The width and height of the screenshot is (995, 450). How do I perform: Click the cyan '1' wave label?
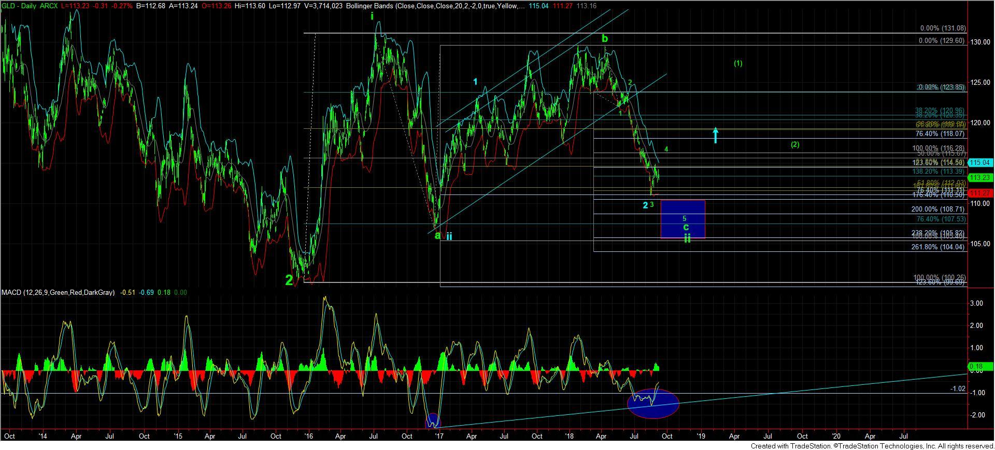pos(475,81)
